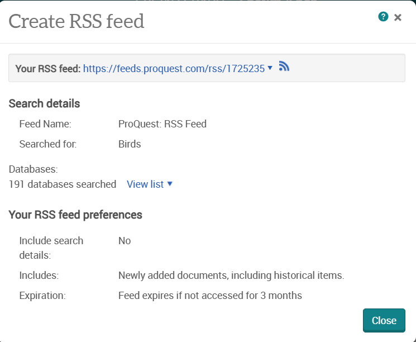Click the 'Your RSS feed:' label

click(x=48, y=69)
